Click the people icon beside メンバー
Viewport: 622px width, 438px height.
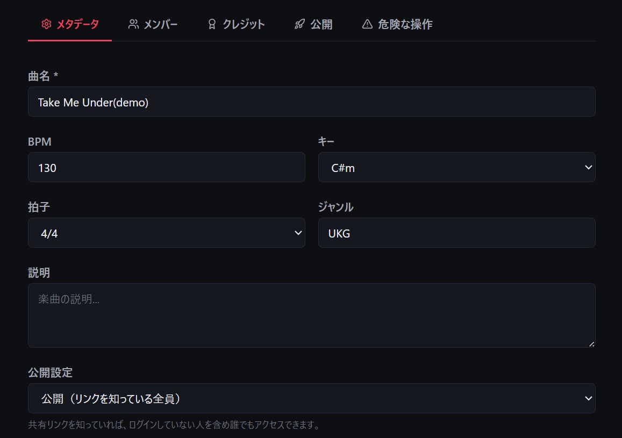click(133, 24)
